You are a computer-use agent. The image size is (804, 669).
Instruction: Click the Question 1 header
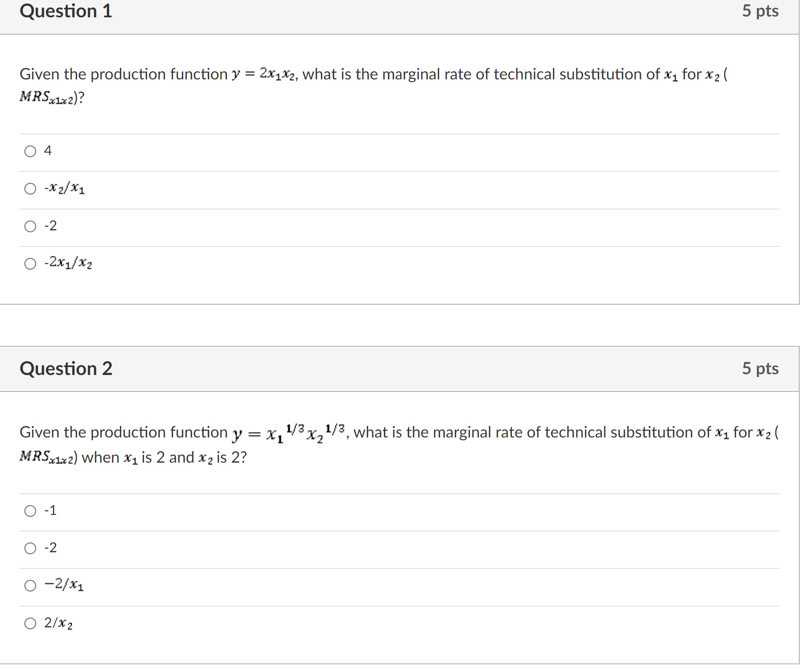[x=65, y=12]
